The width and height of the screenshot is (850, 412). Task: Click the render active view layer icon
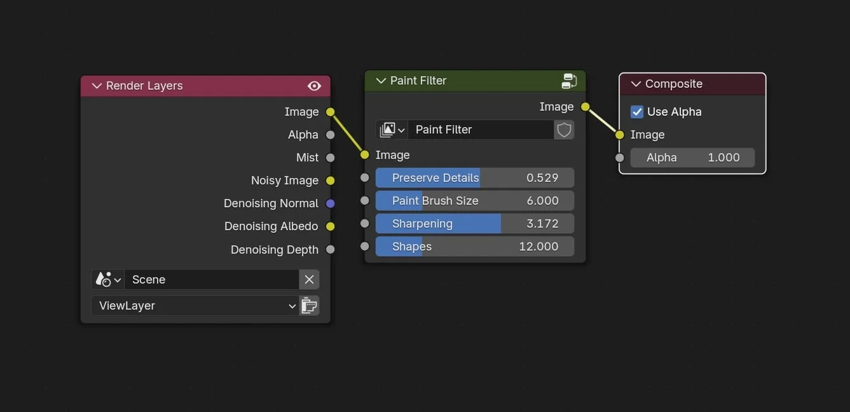pyautogui.click(x=309, y=306)
